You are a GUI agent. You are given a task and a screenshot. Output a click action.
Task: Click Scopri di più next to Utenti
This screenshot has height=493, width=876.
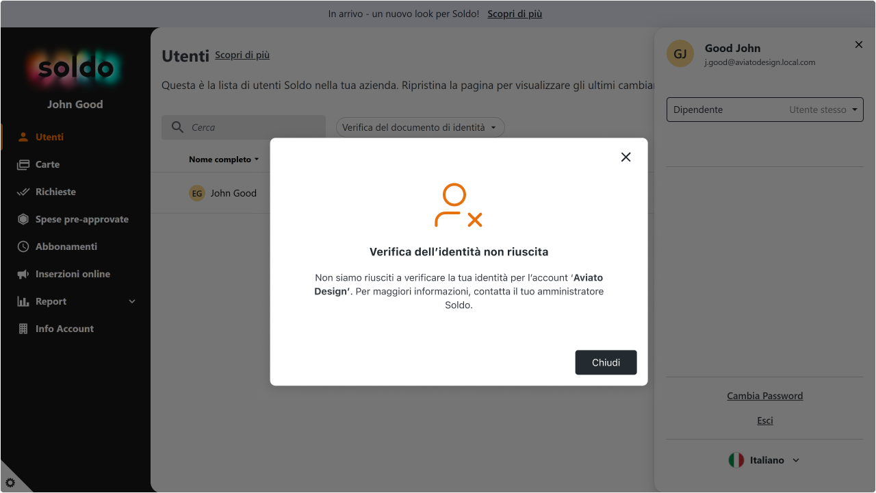(242, 55)
